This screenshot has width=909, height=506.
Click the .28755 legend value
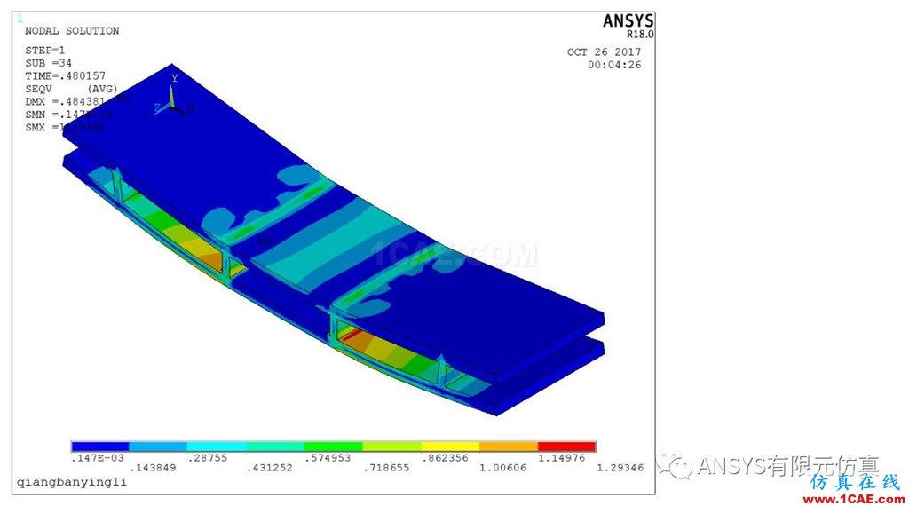point(207,458)
